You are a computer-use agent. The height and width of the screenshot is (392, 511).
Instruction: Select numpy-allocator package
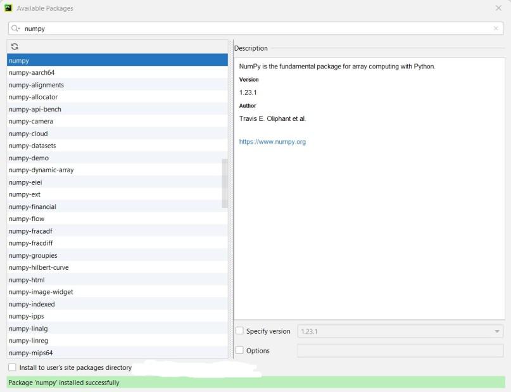click(117, 97)
